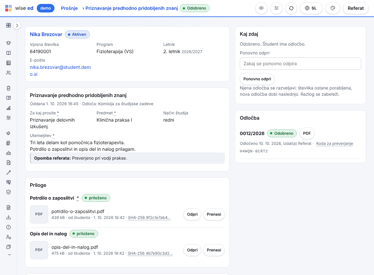Click Odpri for opis-del-in-nalog.pdf

coord(192,250)
